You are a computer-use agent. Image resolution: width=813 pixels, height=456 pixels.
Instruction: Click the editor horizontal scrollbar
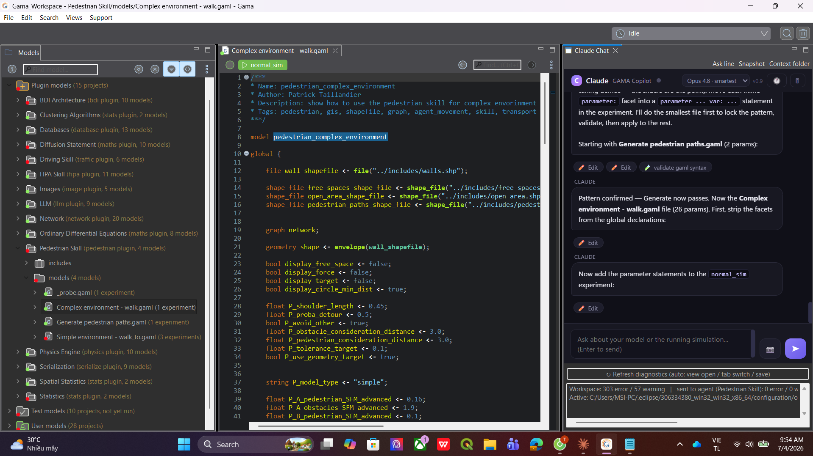pos(320,426)
